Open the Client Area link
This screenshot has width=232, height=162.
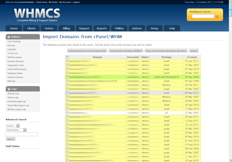[41, 2]
